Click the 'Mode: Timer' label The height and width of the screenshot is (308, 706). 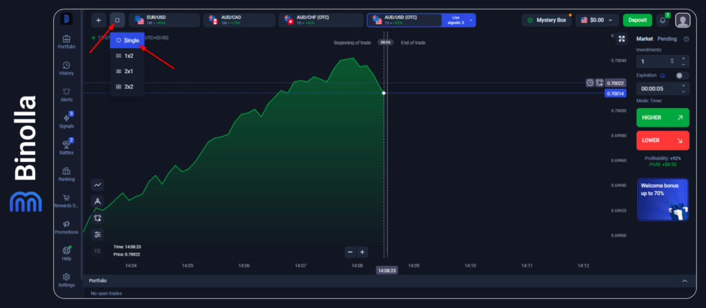[x=649, y=101]
